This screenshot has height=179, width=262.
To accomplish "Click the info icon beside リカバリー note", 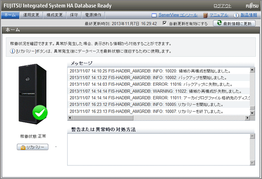I will [12, 51].
